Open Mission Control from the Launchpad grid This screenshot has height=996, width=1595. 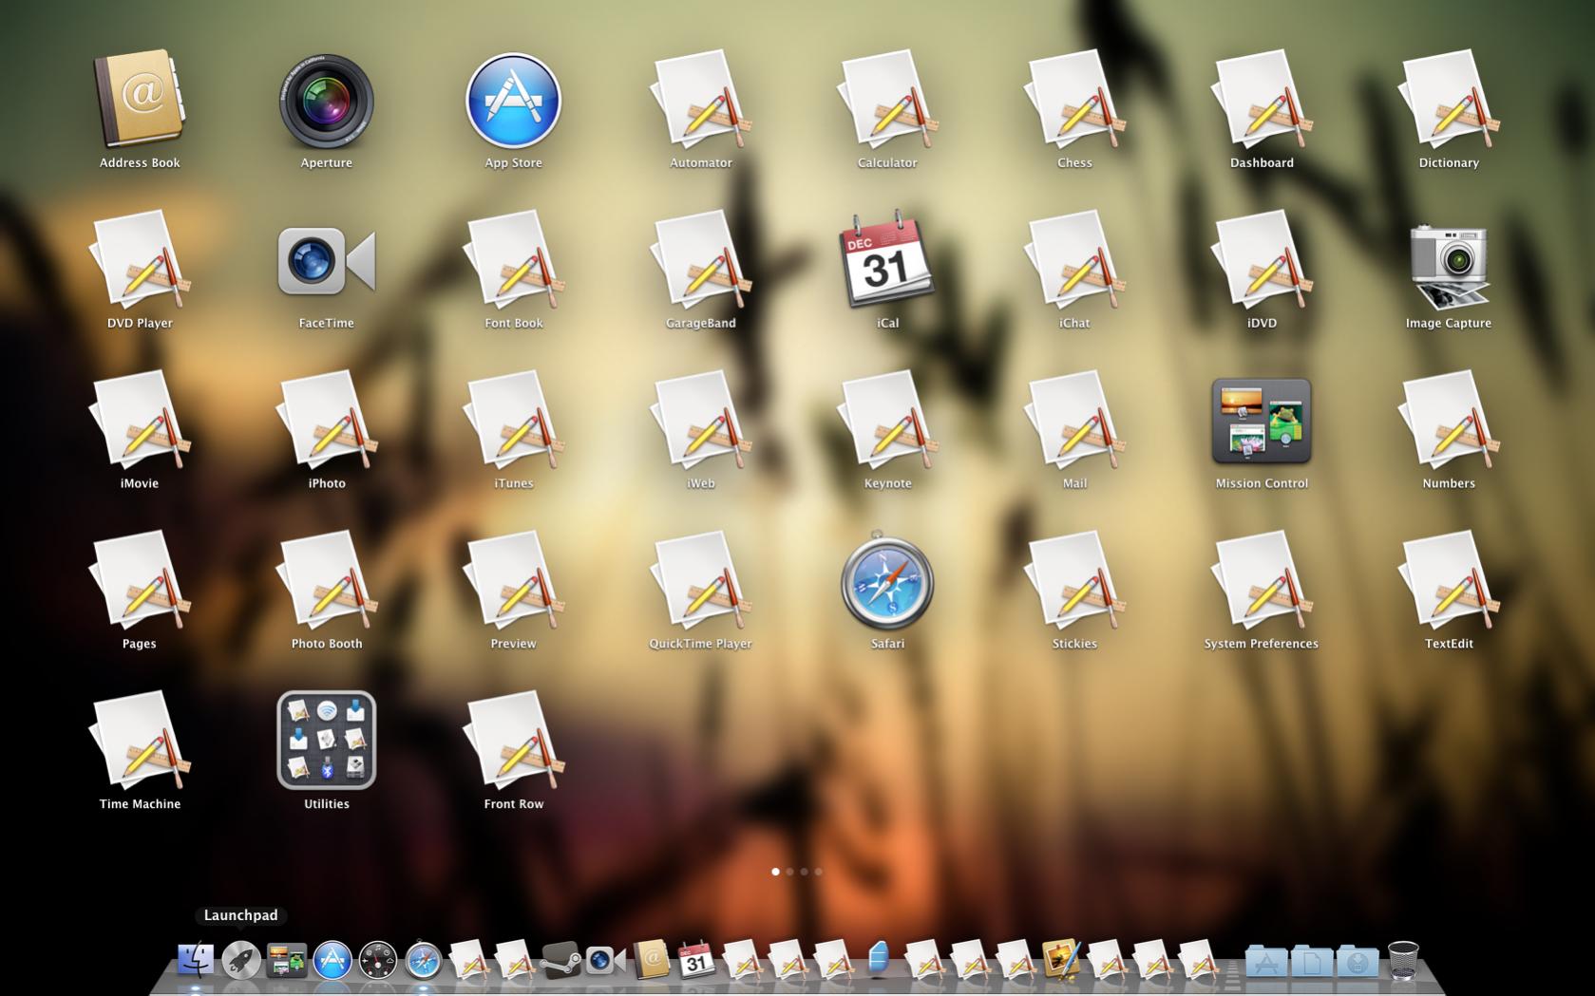pos(1262,421)
